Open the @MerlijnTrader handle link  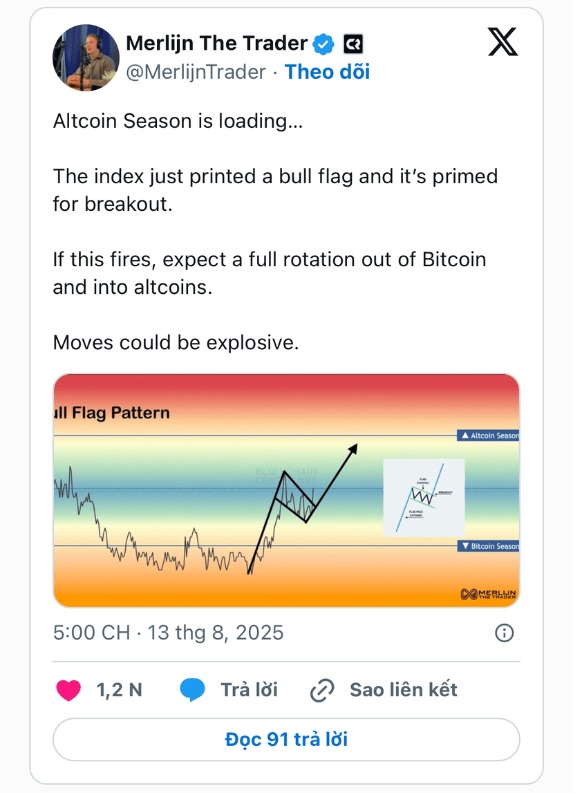point(196,72)
